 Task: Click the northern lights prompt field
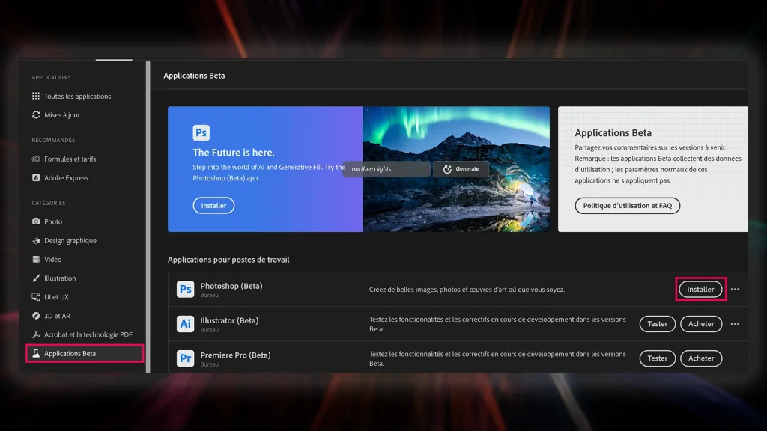coord(386,169)
